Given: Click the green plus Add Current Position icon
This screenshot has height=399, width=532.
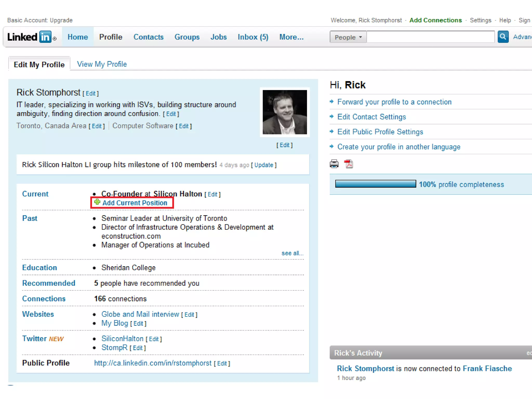Looking at the screenshot, I should point(97,202).
